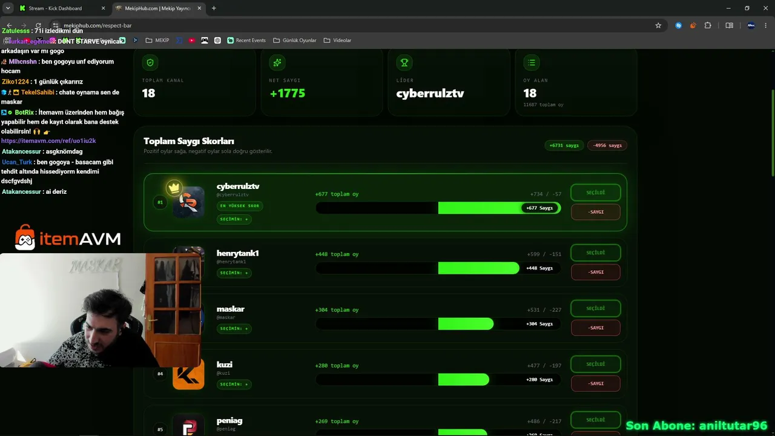775x436 pixels.
Task: Click the Toplam Saygı Skorları heading
Action: tap(189, 141)
